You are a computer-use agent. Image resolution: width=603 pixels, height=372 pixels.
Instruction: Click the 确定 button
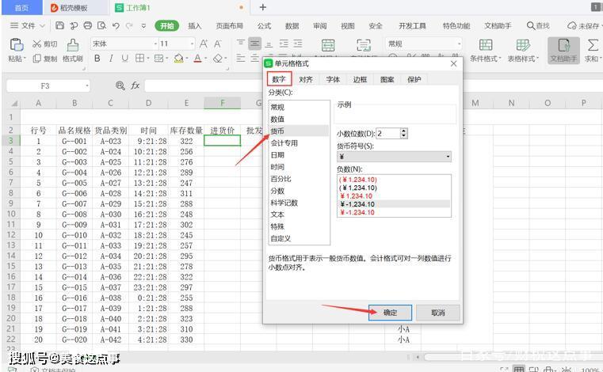(x=390, y=313)
